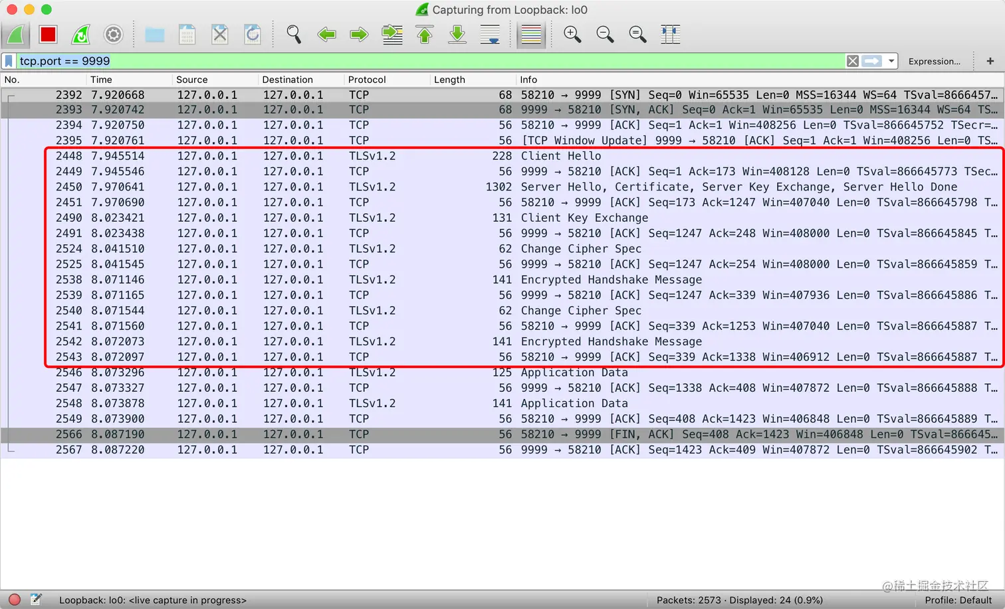Viewport: 1005px width, 609px height.
Task: Select packet 2547 ACK row
Action: tap(502, 388)
